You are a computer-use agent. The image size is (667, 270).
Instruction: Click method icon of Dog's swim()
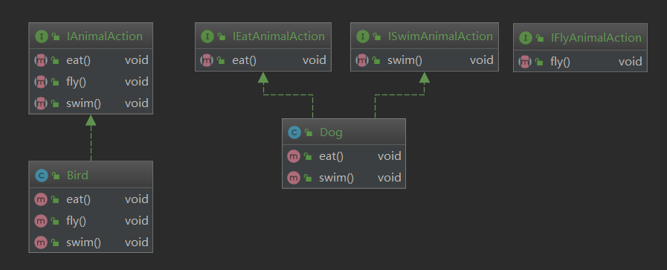pyautogui.click(x=294, y=178)
